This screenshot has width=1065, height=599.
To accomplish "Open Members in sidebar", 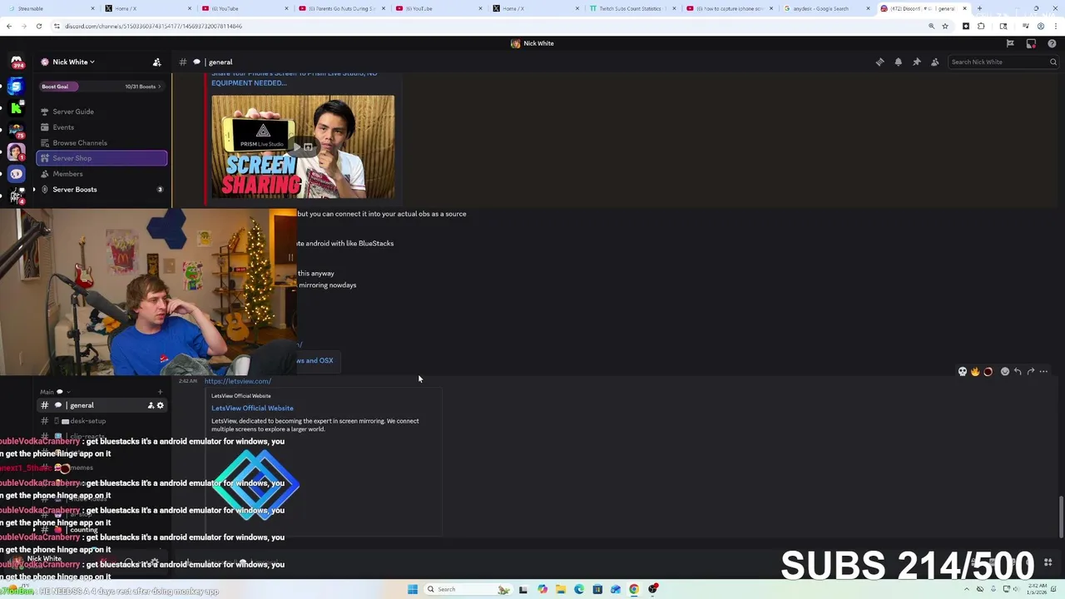I will click(x=67, y=174).
